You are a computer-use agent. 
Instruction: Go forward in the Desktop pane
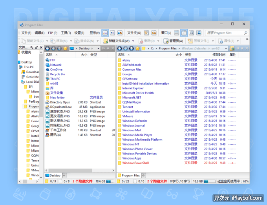coord(53,49)
